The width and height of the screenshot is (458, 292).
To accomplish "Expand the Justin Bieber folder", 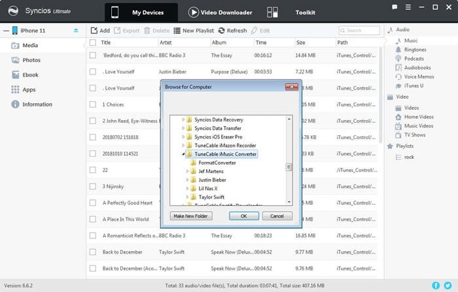I will [x=187, y=180].
